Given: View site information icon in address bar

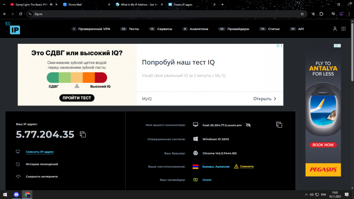Looking at the screenshot, I should pyautogui.click(x=30, y=14).
